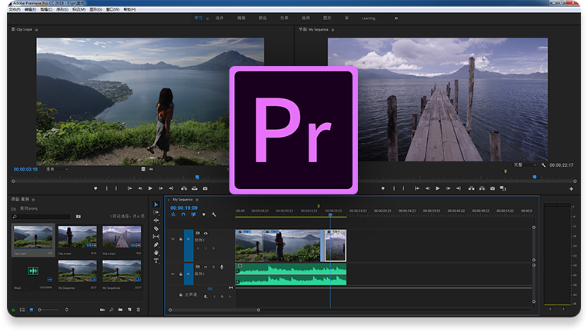Open Program My Sequence panel menu

click(x=332, y=29)
